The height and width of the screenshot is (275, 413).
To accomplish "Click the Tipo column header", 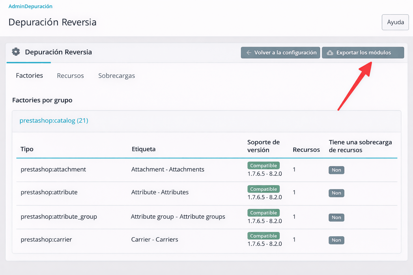I will point(27,149).
